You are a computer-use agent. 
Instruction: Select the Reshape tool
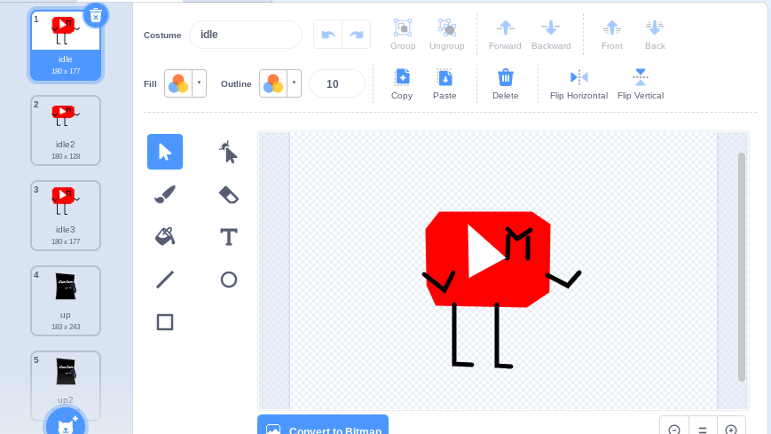click(x=229, y=152)
